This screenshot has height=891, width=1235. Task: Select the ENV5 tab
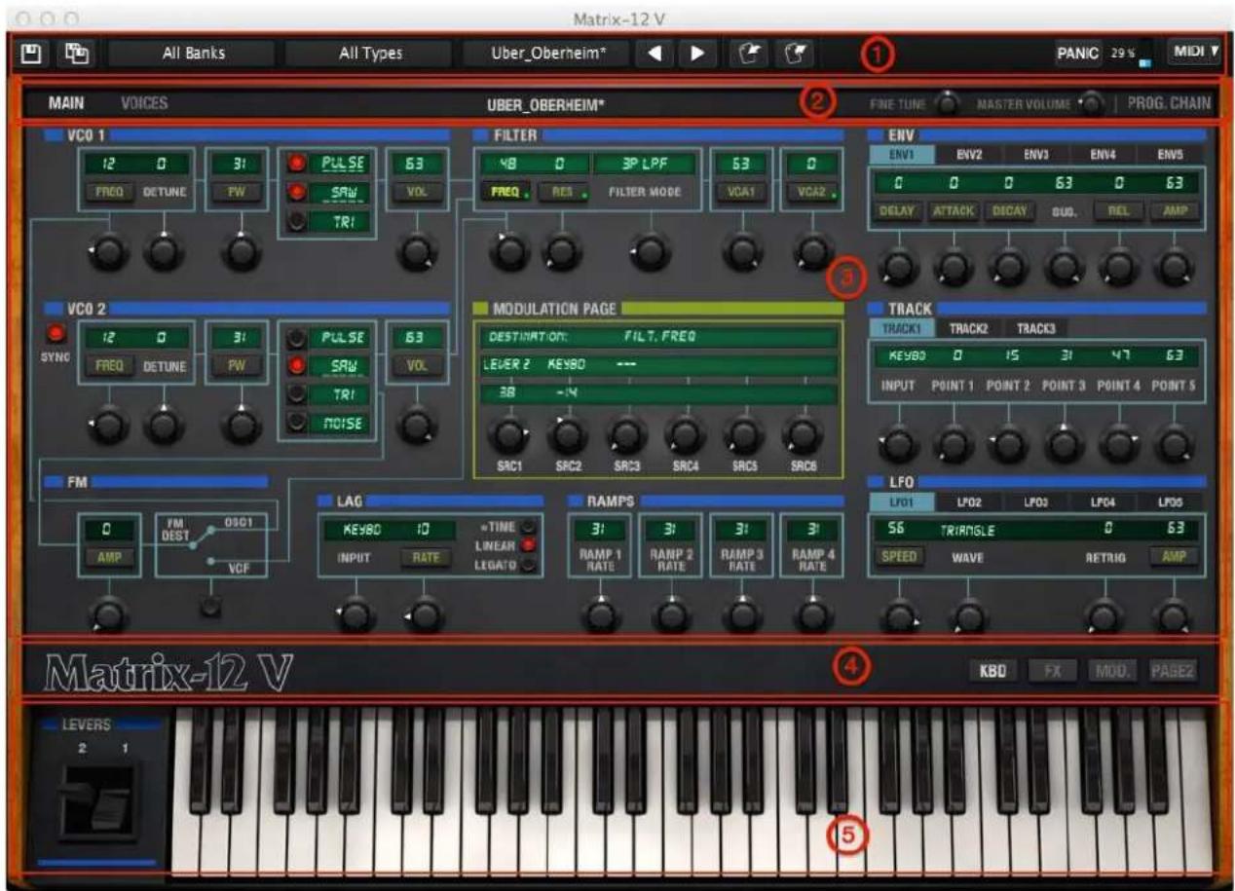(1172, 154)
